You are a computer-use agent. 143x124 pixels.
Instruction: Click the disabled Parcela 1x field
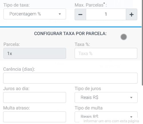(35, 53)
